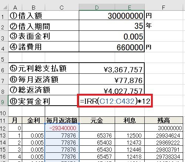Select column F header

click(164, 7)
